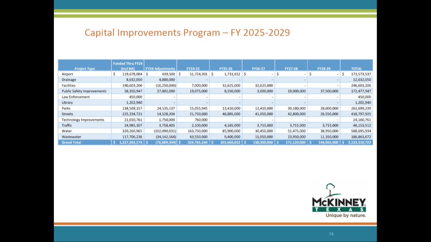Select the Water row label
The height and width of the screenshot is (242, 431).
point(67,131)
